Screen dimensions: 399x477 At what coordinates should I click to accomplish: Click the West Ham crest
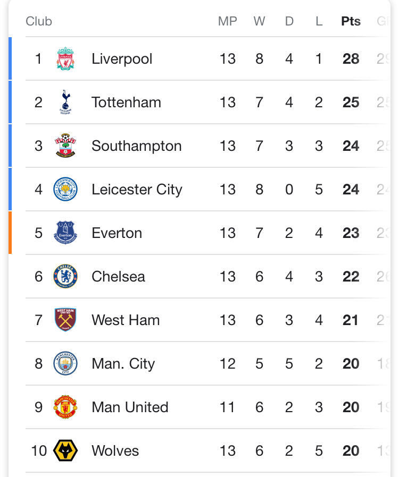click(x=65, y=320)
